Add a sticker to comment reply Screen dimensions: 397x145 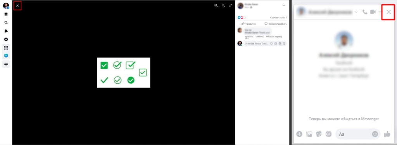coord(284,43)
